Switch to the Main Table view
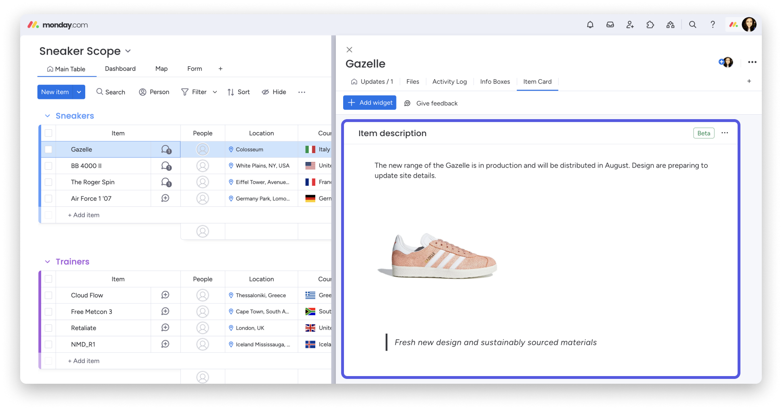The height and width of the screenshot is (410, 782). click(x=66, y=69)
